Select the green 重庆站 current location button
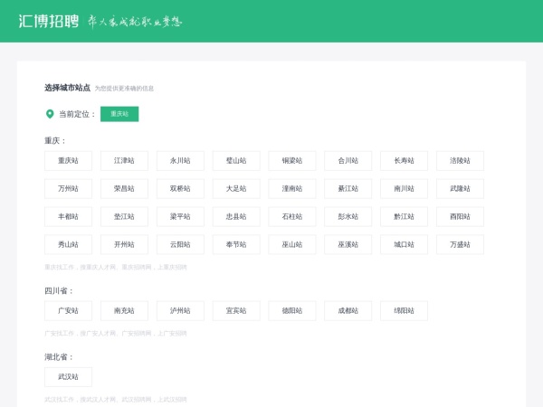 coord(119,114)
